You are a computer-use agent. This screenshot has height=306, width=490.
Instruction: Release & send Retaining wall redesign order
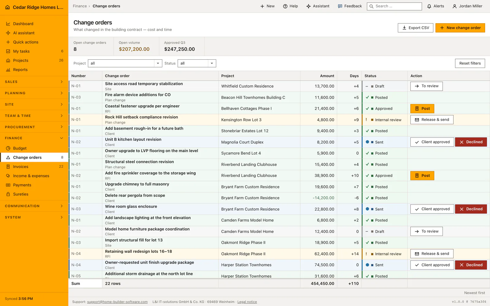[x=432, y=254]
